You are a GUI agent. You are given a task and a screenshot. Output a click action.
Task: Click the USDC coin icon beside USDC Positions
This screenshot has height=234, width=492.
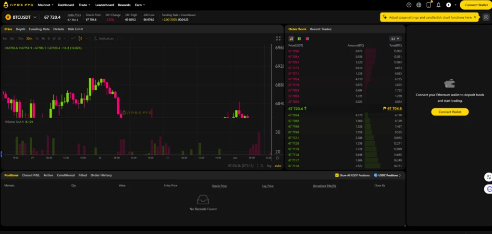(x=376, y=175)
